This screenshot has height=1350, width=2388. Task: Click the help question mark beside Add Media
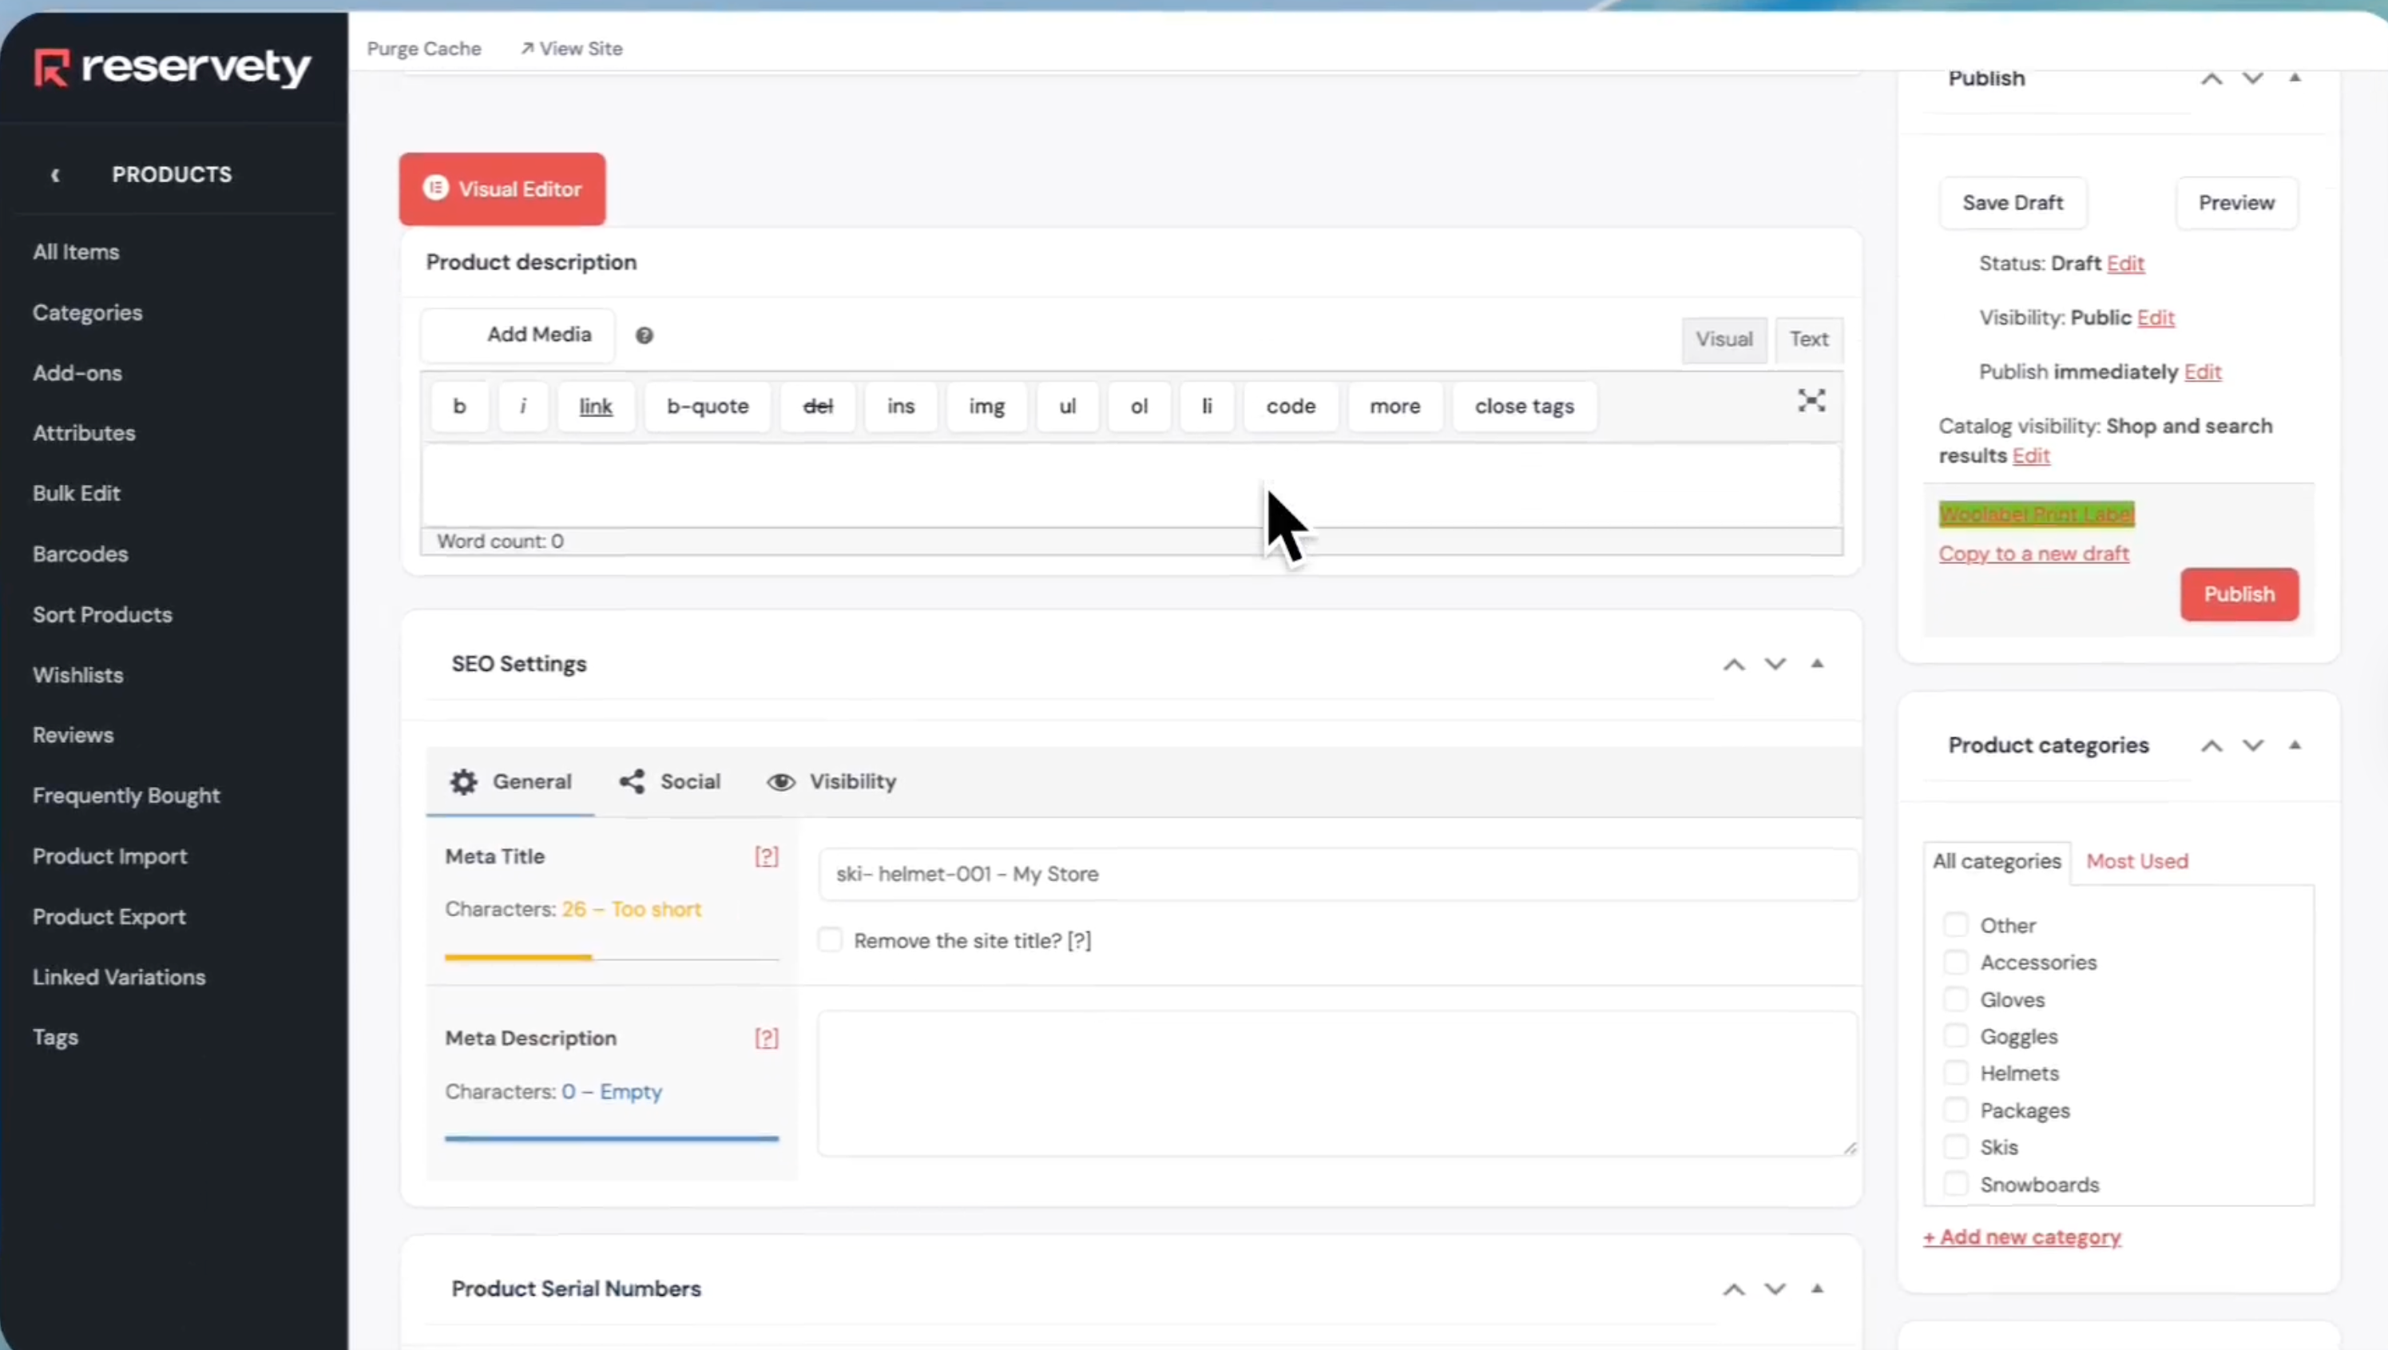coord(645,336)
